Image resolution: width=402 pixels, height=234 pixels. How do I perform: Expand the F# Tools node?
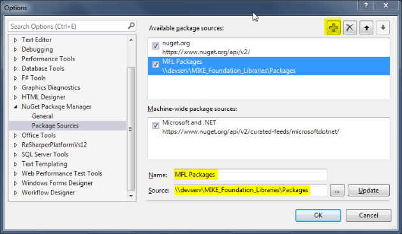coord(15,78)
